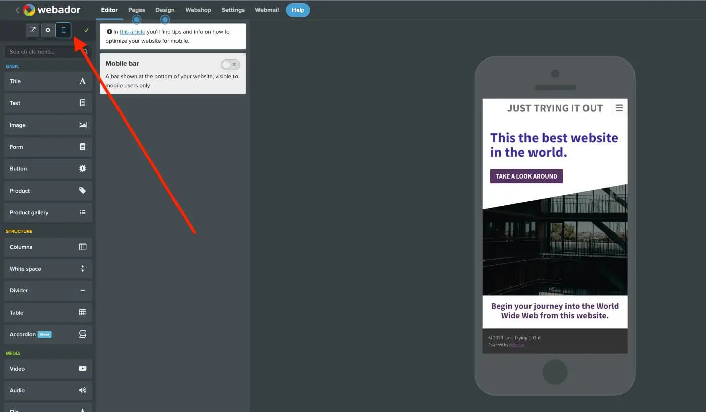Switch to the Editor tab
This screenshot has height=412, width=706.
point(109,10)
